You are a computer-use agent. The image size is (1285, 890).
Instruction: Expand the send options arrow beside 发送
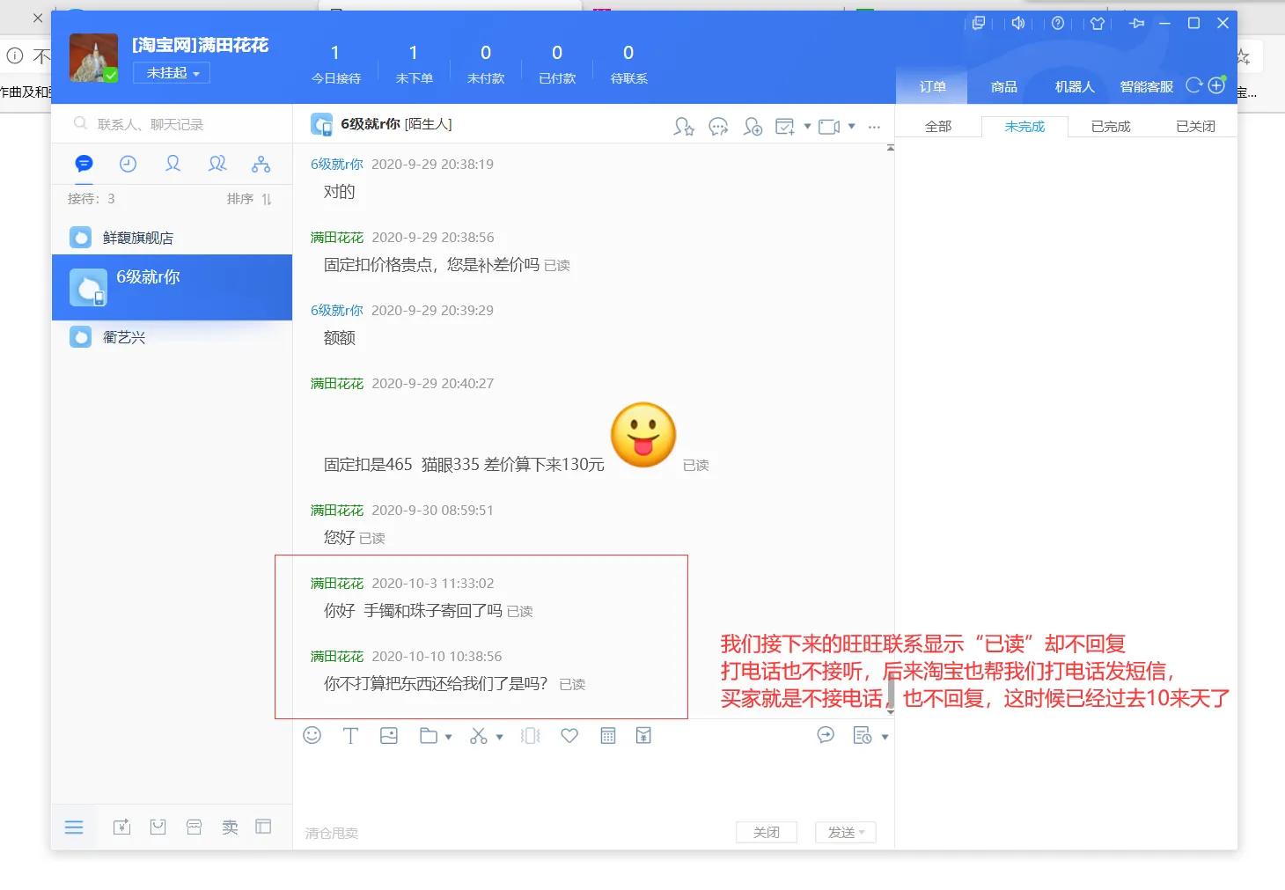coord(862,831)
